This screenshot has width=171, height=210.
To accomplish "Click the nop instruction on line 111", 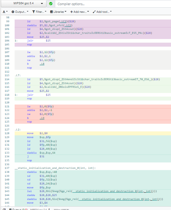I will pos(30,68).
